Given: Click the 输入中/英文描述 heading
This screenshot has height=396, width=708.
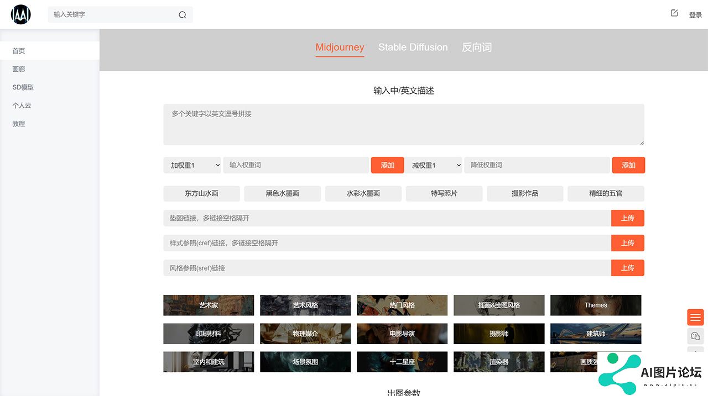Looking at the screenshot, I should point(404,91).
